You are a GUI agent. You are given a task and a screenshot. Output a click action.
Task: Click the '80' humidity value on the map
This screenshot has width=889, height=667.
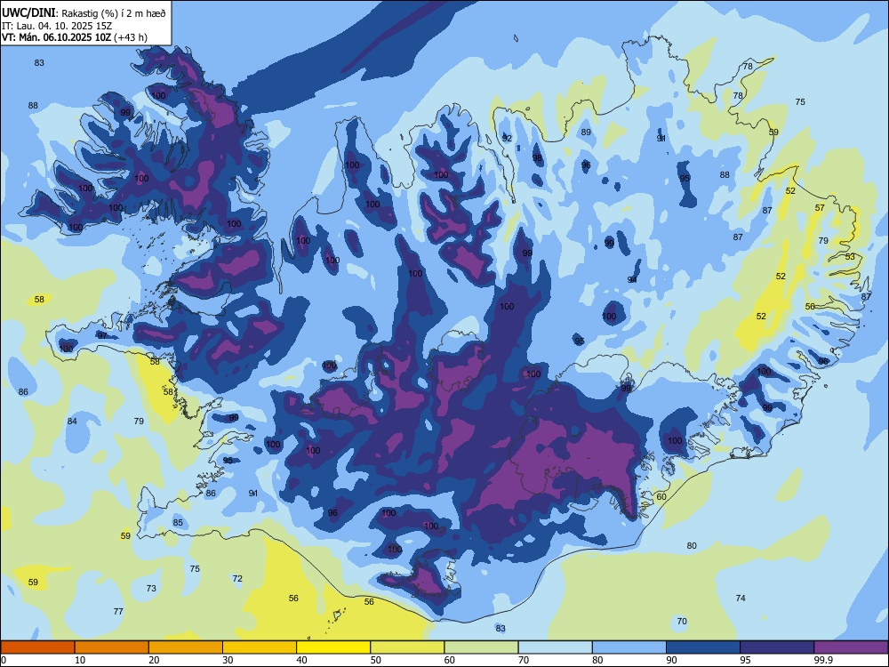(x=692, y=546)
